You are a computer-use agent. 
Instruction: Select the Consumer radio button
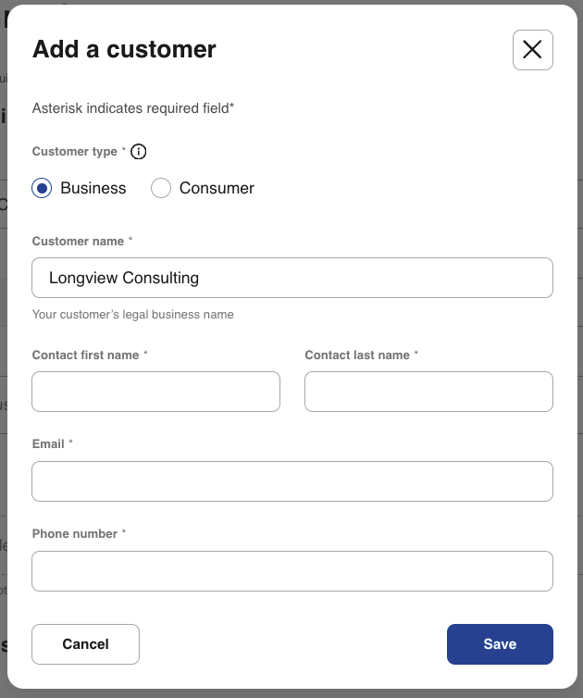coord(161,188)
